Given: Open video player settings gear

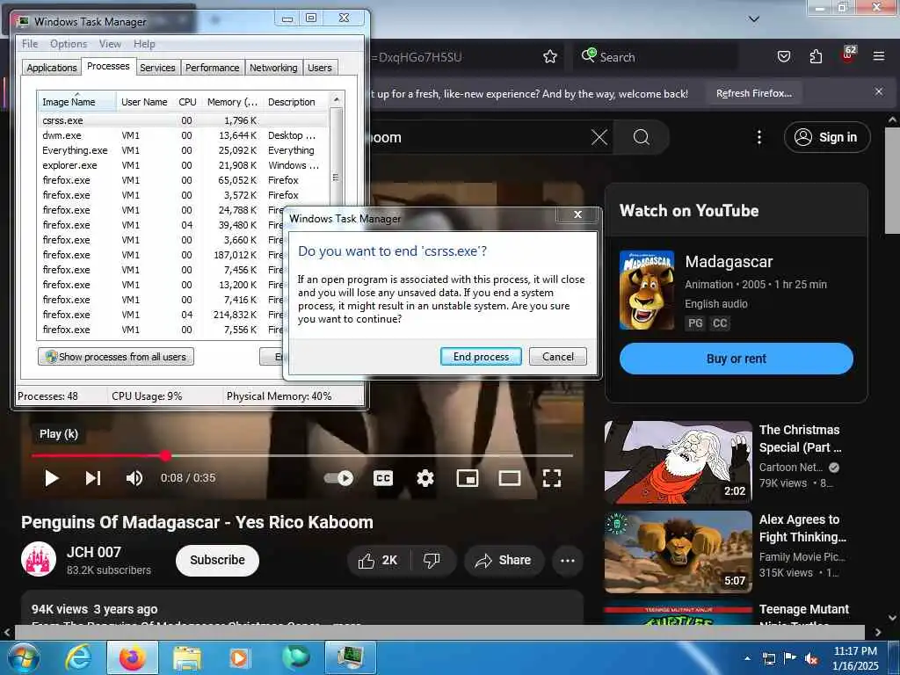Looking at the screenshot, I should (425, 478).
